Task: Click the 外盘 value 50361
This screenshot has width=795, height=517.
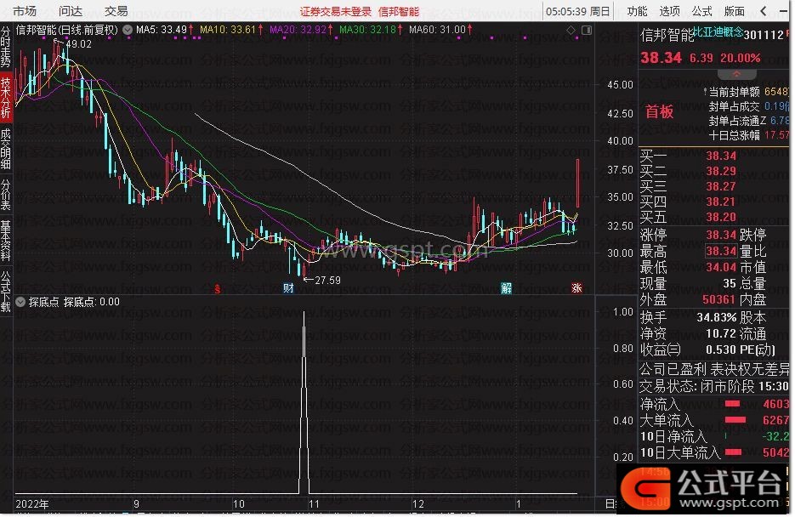Action: pos(719,299)
